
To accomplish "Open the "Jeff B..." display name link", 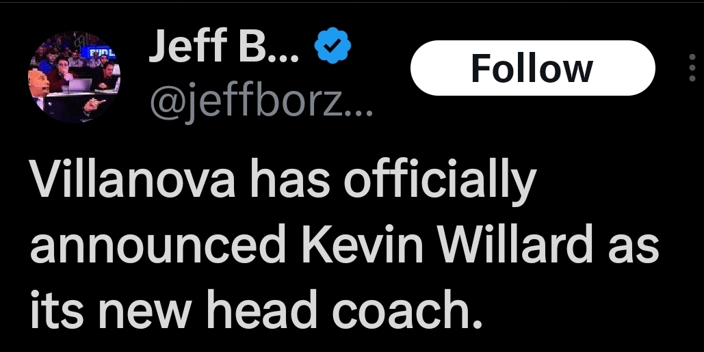I will pos(224,47).
